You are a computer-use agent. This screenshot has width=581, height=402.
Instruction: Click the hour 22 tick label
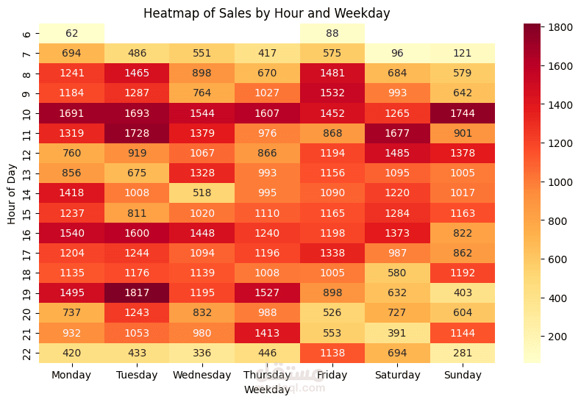26,353
